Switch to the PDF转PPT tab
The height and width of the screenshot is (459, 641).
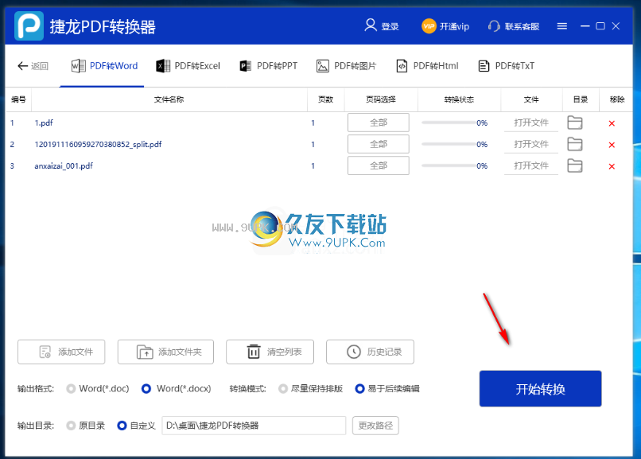[x=269, y=66]
